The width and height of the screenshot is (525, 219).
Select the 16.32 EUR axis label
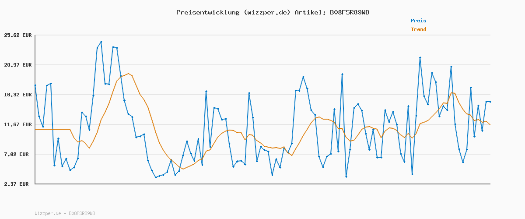[18, 95]
